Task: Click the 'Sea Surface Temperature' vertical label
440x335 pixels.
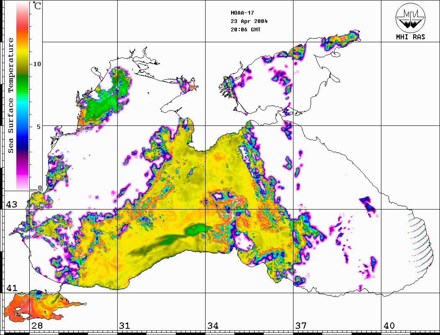Action: (10, 96)
